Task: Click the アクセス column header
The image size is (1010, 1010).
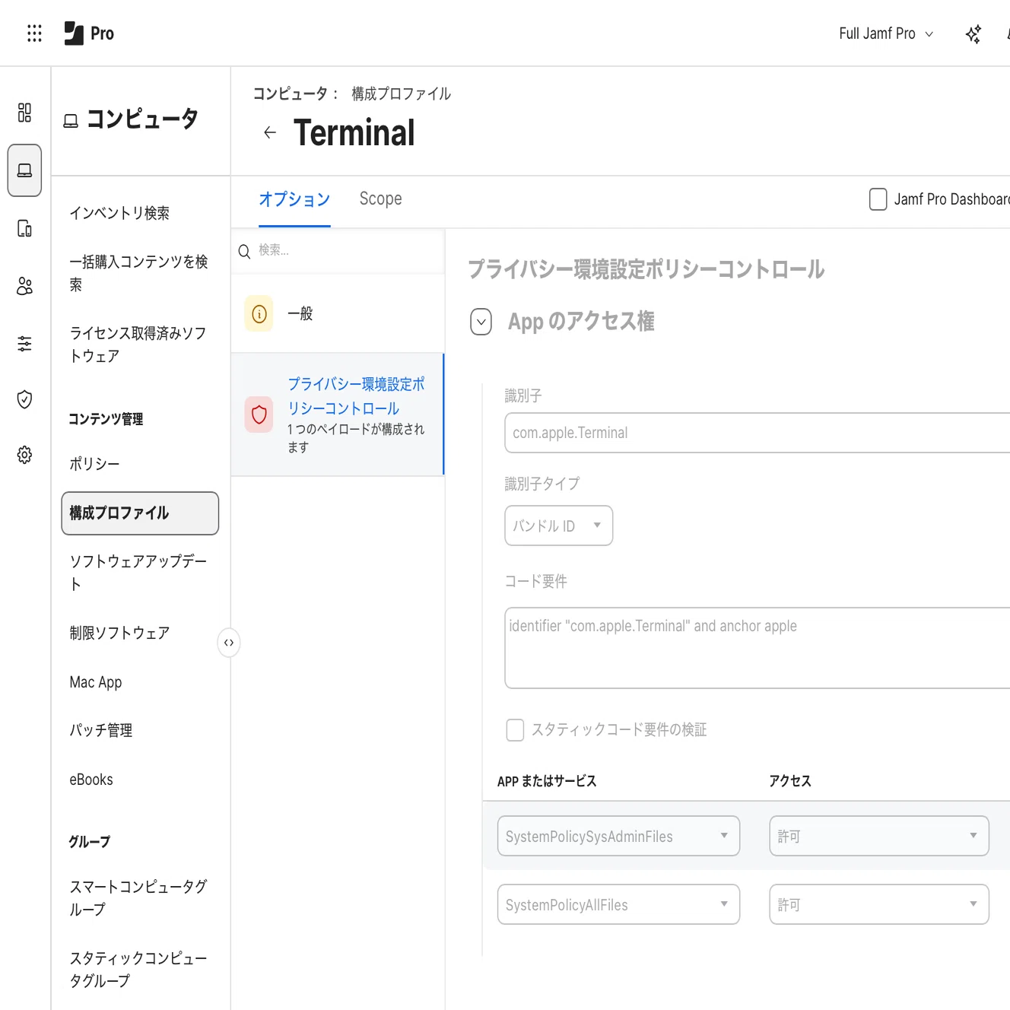Action: pyautogui.click(x=790, y=781)
